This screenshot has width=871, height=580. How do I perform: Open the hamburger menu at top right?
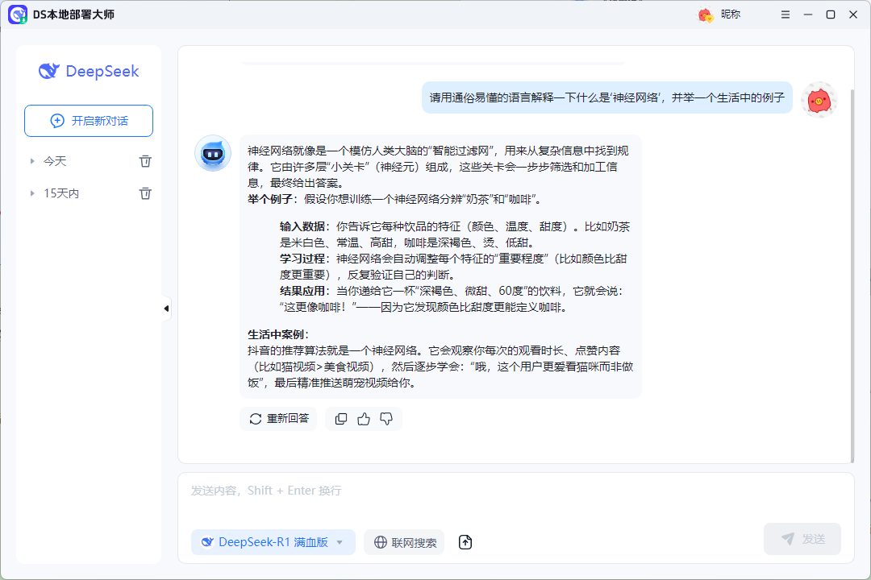pyautogui.click(x=785, y=14)
